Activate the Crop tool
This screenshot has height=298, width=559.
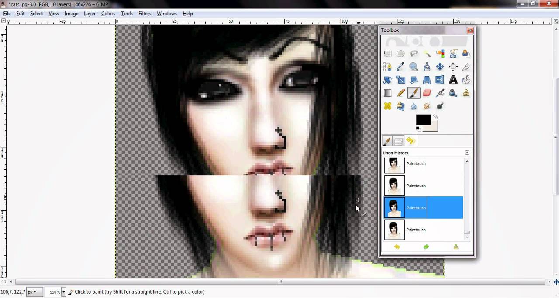point(466,67)
